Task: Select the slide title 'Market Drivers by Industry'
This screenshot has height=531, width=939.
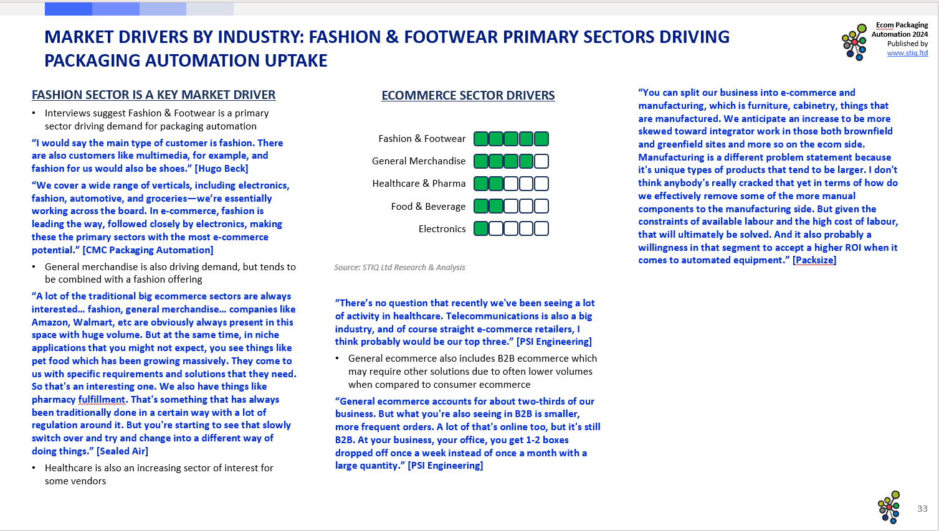Action: tap(387, 49)
